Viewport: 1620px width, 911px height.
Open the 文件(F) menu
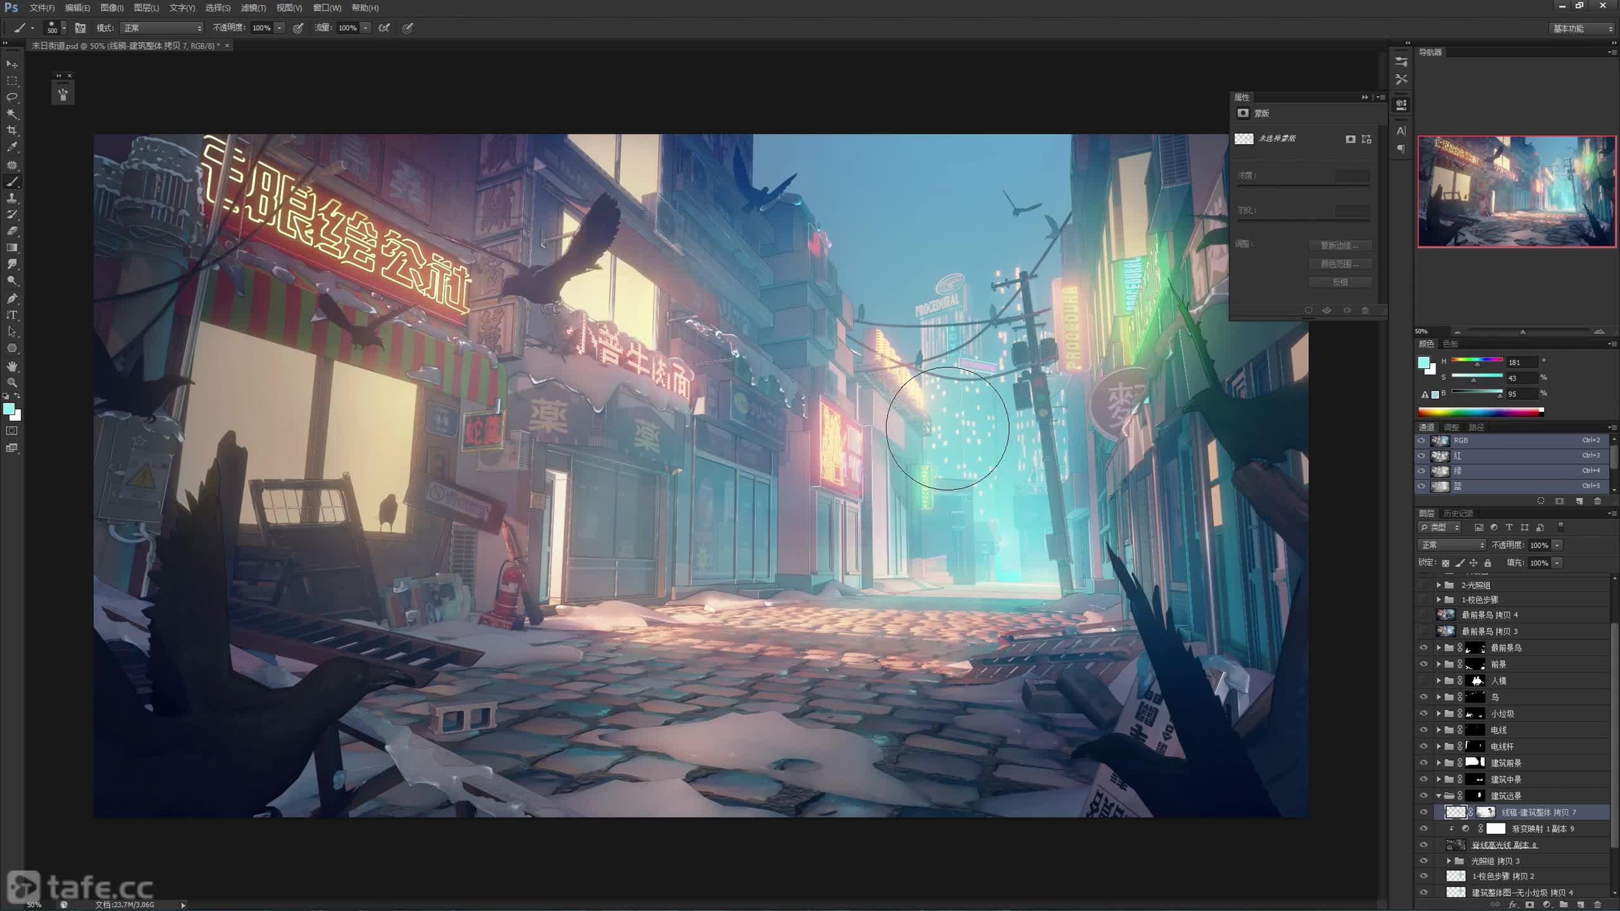42,8
